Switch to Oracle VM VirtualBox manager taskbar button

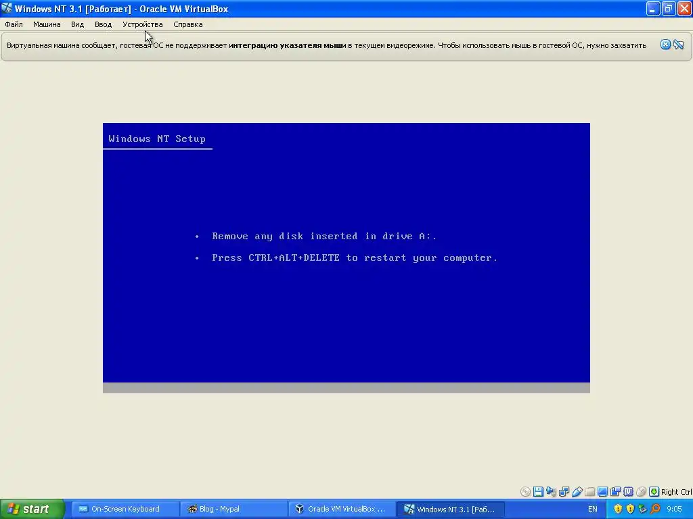342,509
